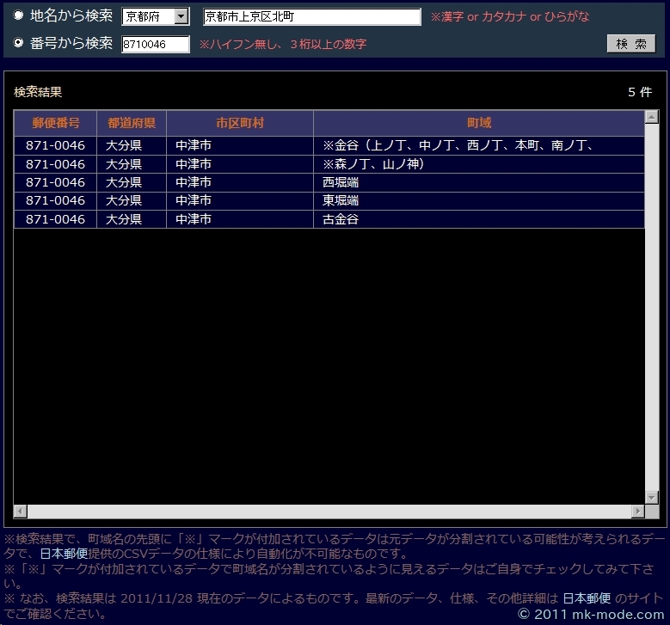Open the 京都府 prefecture dropdown
The height and width of the screenshot is (625, 670).
(156, 16)
